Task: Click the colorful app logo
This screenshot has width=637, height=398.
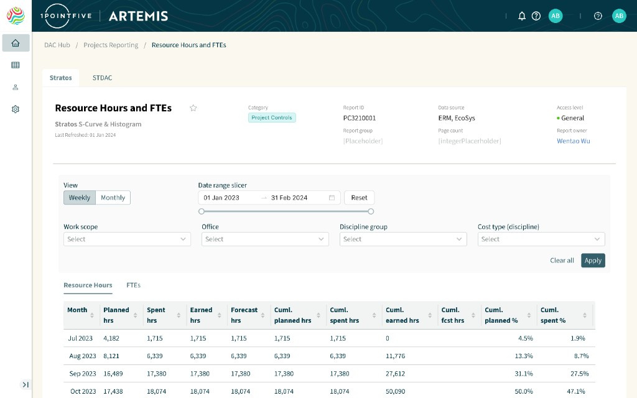Action: click(x=16, y=16)
